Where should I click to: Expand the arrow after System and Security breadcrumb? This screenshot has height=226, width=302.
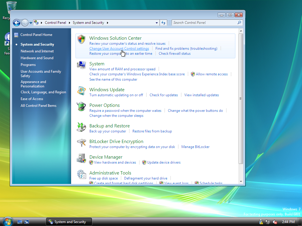pos(107,23)
